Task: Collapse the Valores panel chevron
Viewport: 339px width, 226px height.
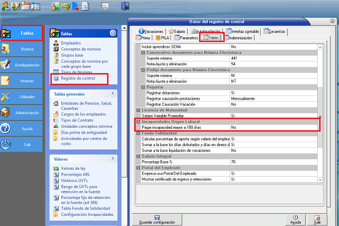Action: tap(113, 158)
